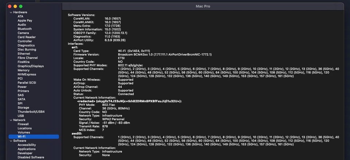Select Disc Burning in the sidebar
The image size is (350, 160).
[x=27, y=49]
